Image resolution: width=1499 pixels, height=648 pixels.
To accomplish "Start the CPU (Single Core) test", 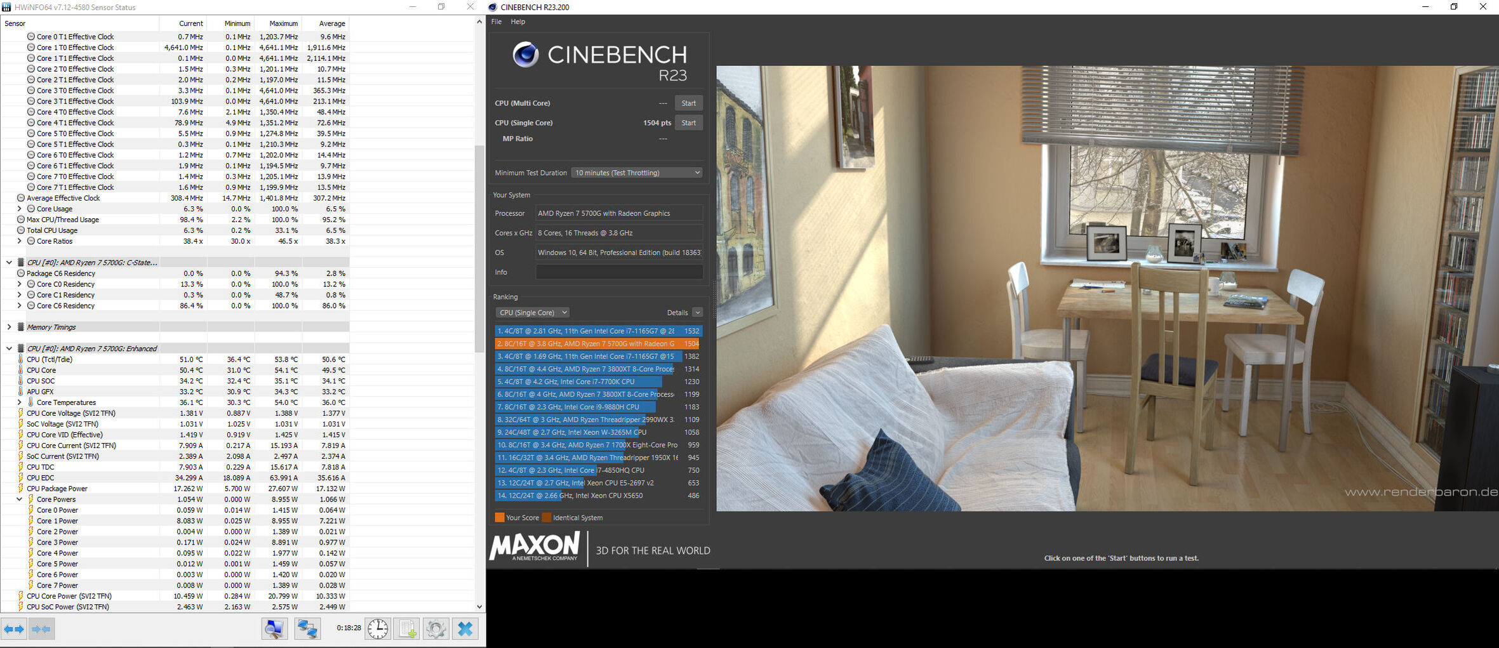I will [x=688, y=123].
